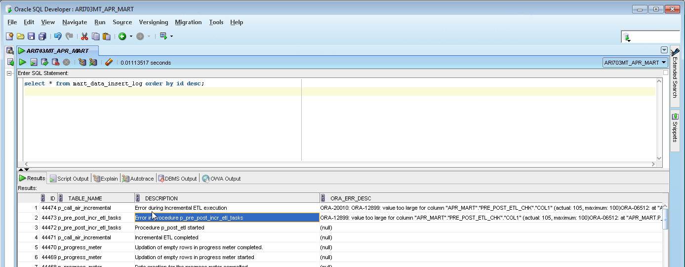The image size is (685, 267).
Task: Open the Source menu
Action: [122, 22]
